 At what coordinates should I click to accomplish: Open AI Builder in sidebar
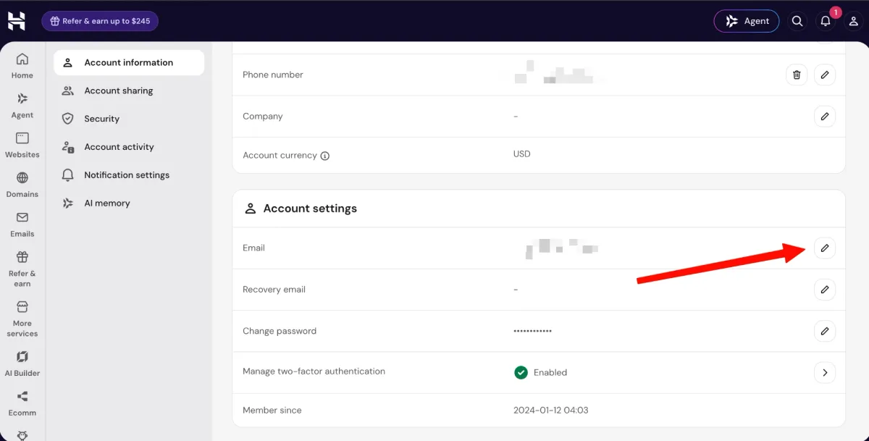[x=22, y=364]
